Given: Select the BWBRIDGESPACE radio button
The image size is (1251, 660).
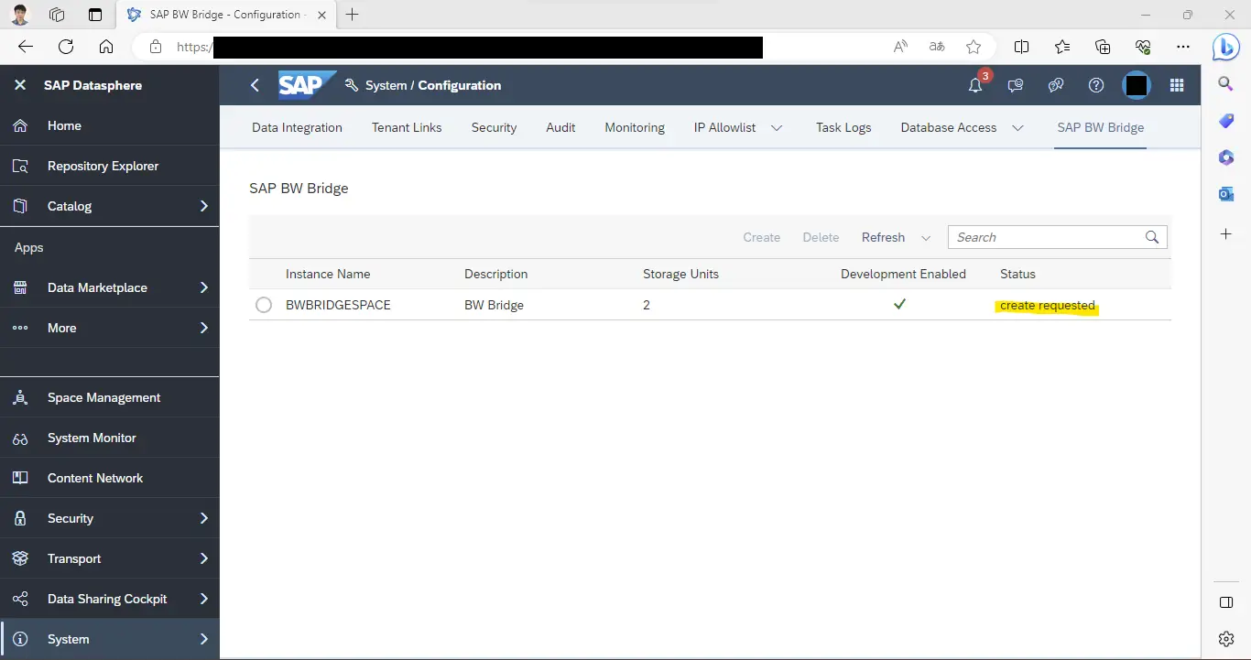Looking at the screenshot, I should (x=264, y=305).
